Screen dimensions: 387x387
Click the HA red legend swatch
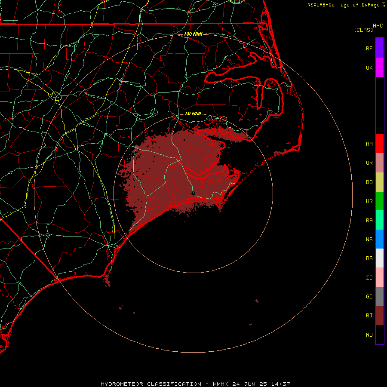tap(380, 144)
